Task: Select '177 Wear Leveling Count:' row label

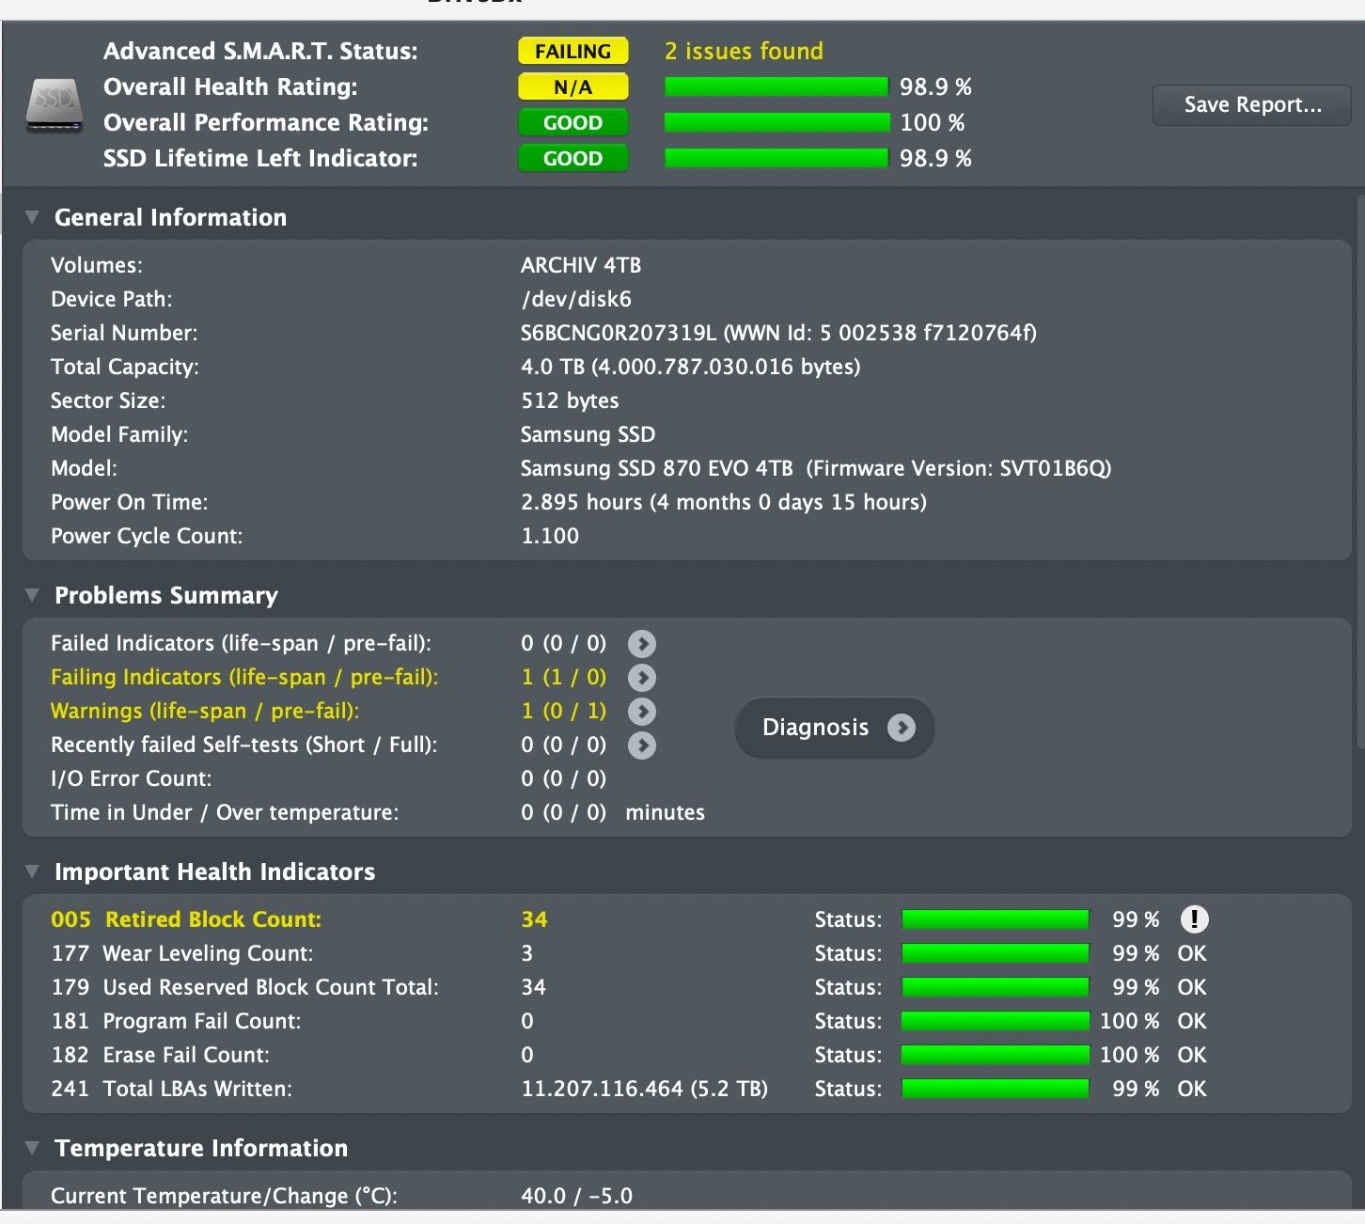Action: (182, 953)
